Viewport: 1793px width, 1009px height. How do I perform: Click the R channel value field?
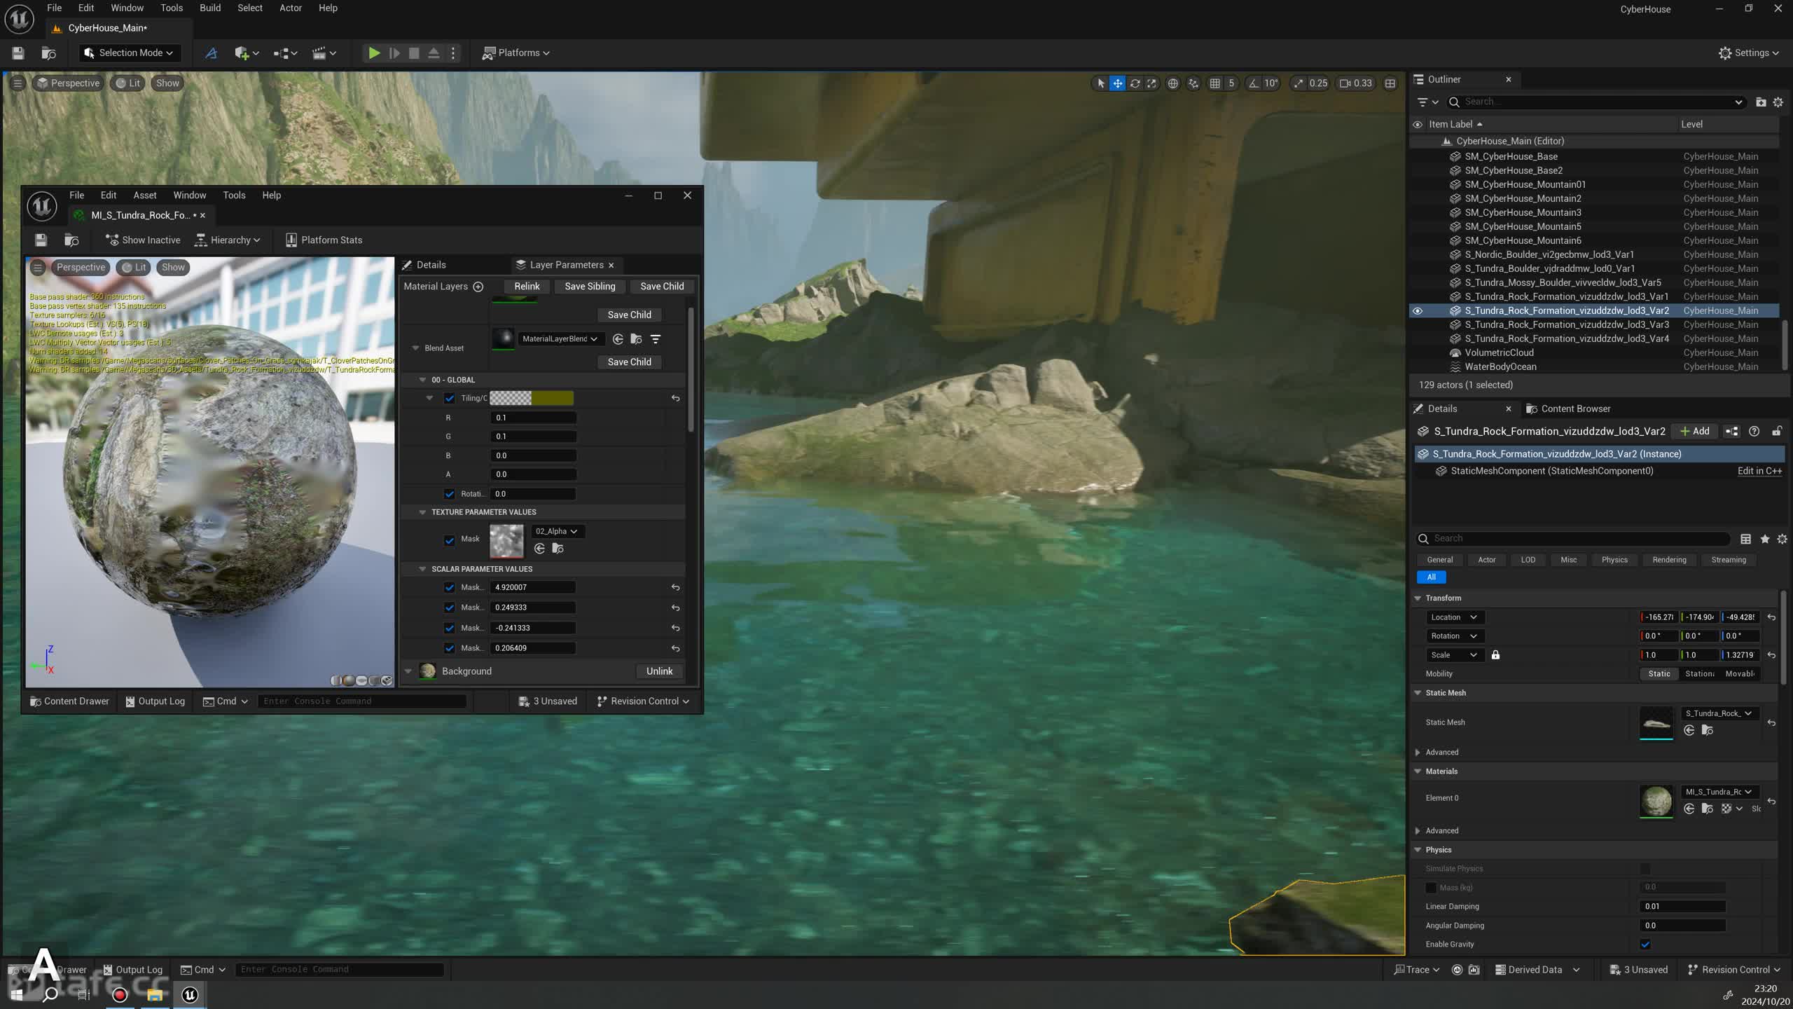click(533, 418)
